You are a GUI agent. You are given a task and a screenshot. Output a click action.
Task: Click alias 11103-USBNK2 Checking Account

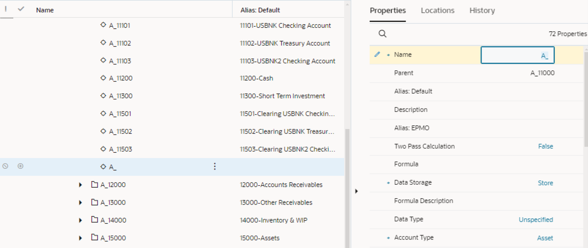click(x=288, y=61)
